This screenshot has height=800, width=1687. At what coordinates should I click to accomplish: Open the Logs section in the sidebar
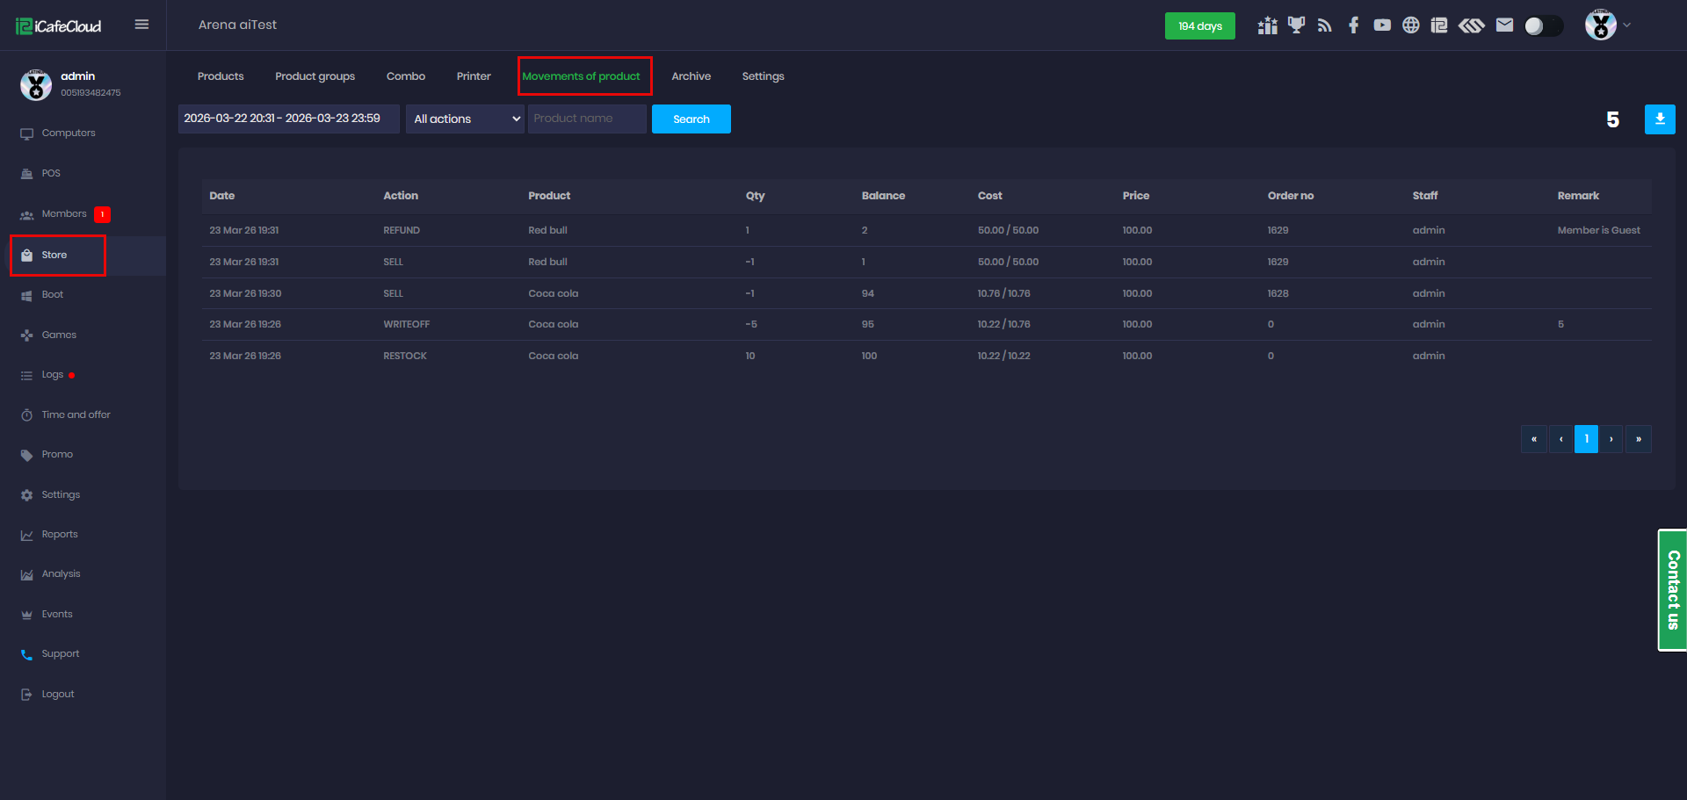[x=53, y=374]
